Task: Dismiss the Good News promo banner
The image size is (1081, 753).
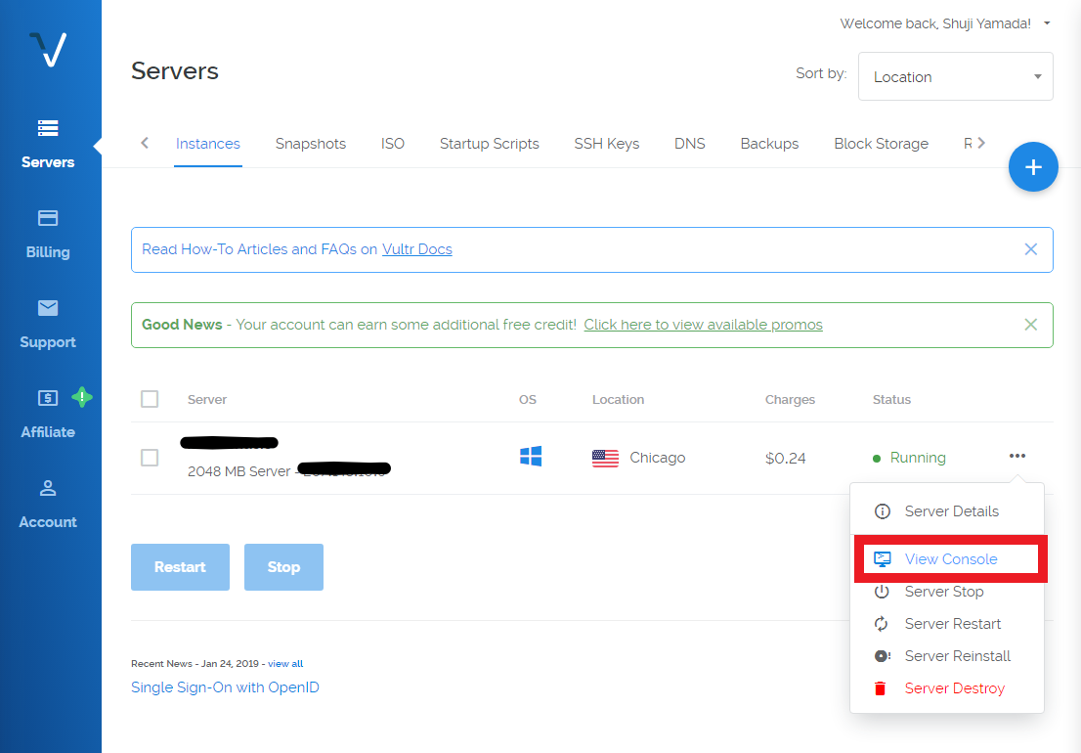Action: (x=1030, y=324)
